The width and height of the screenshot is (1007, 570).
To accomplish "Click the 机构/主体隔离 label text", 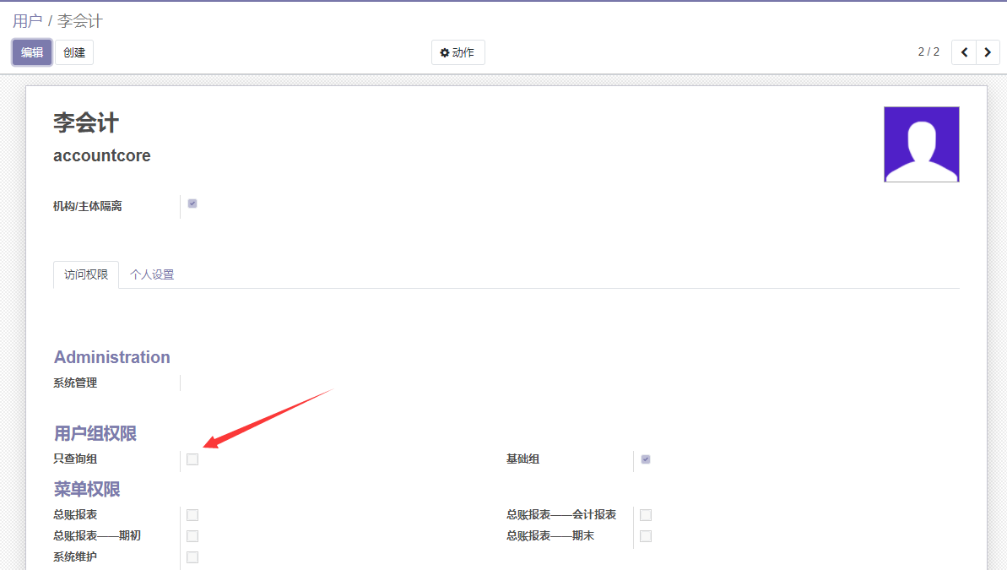I will [x=87, y=206].
